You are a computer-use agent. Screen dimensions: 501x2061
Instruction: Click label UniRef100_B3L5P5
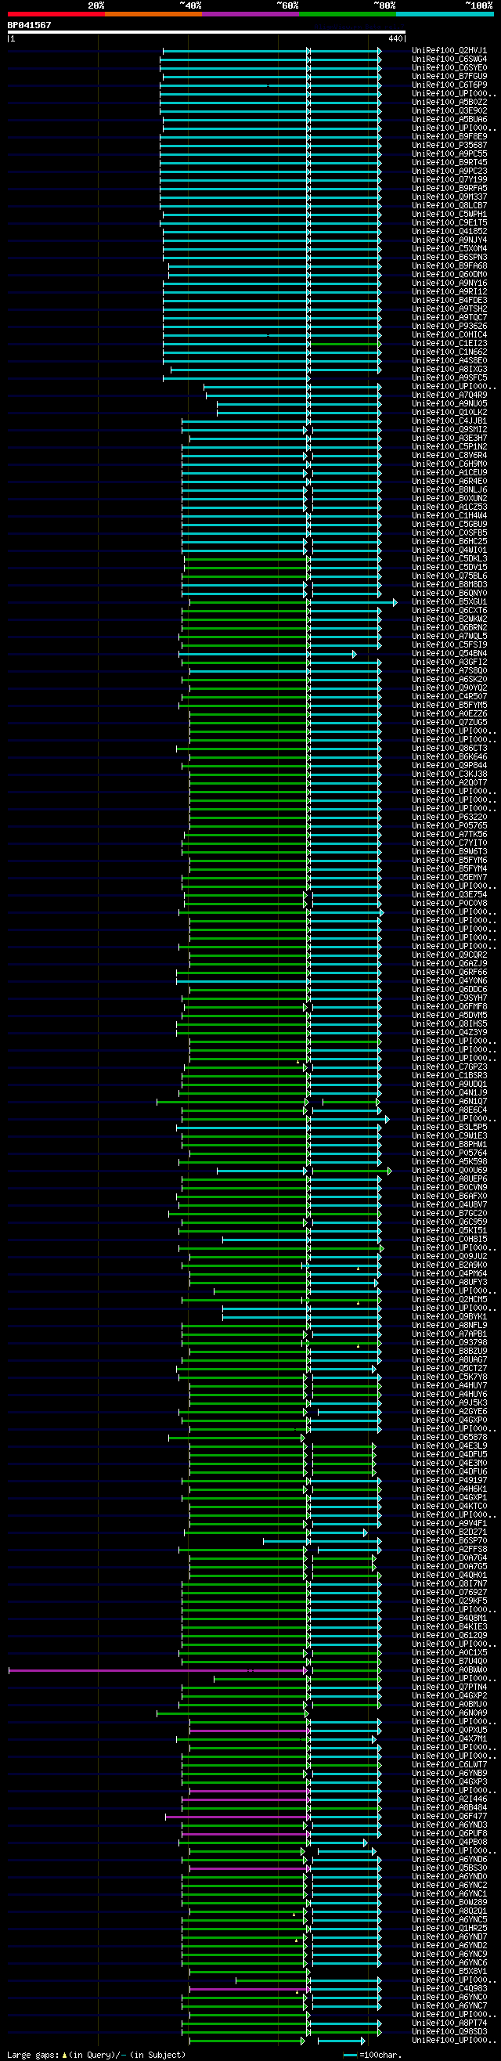coord(449,1128)
